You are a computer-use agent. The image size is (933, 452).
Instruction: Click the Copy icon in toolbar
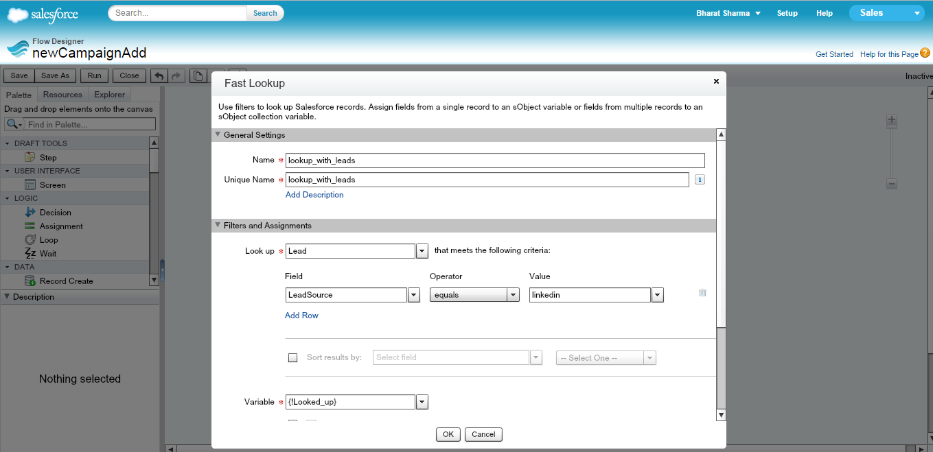198,75
